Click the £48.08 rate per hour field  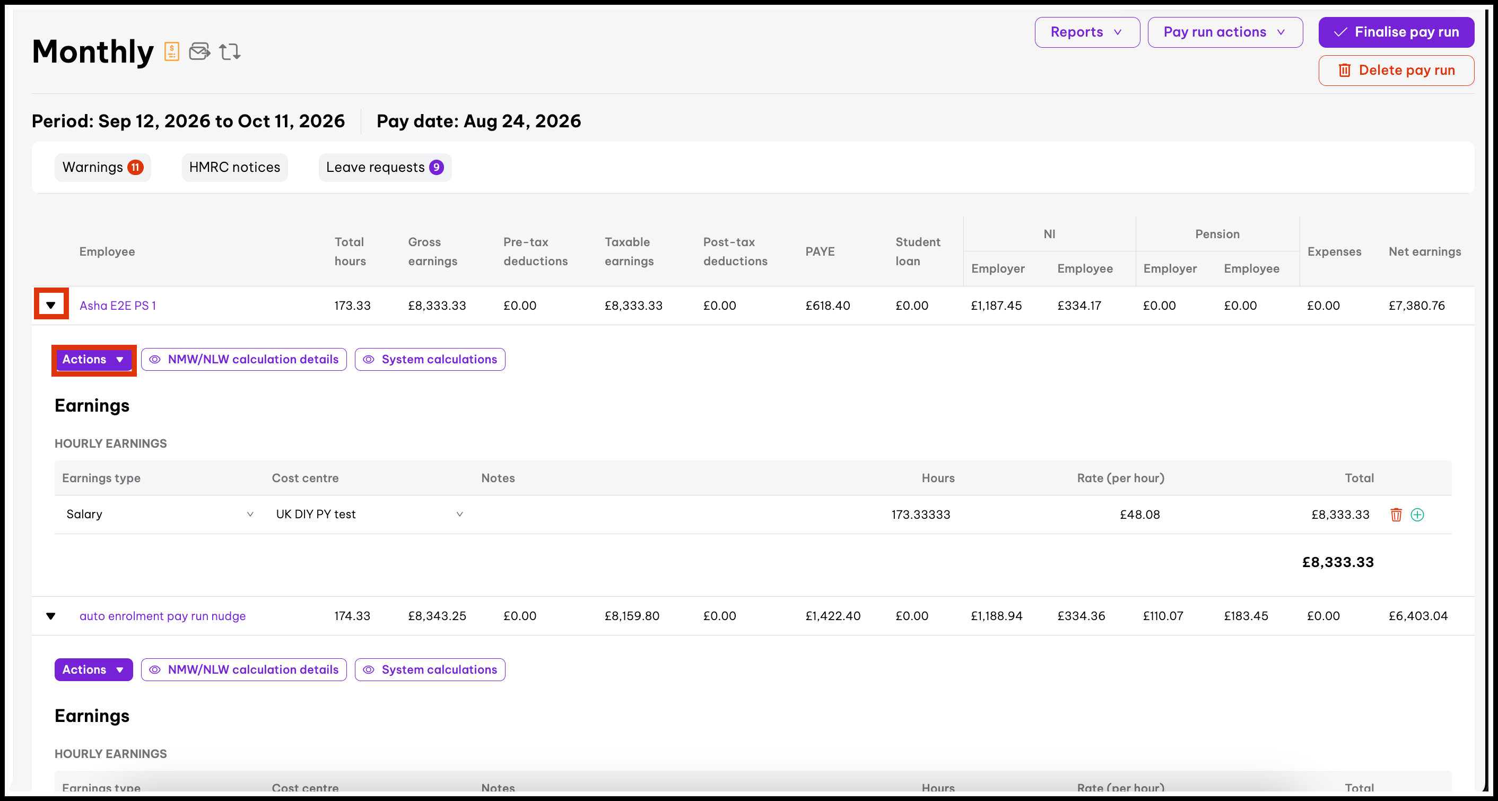(1140, 514)
